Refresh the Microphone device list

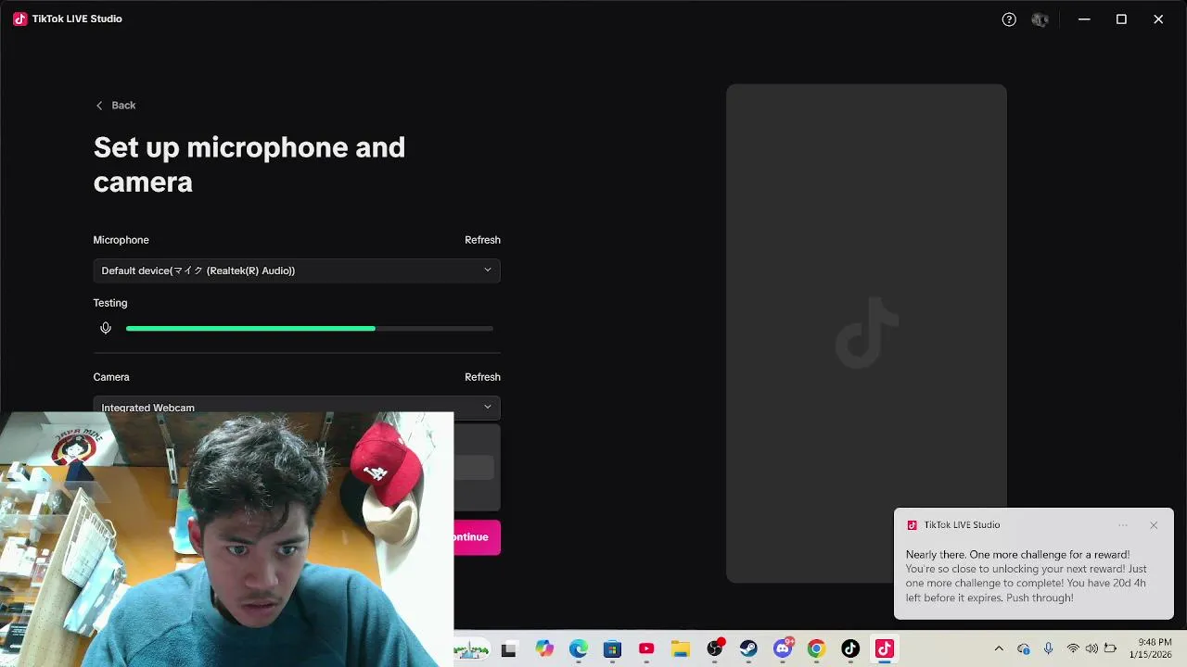(x=482, y=240)
